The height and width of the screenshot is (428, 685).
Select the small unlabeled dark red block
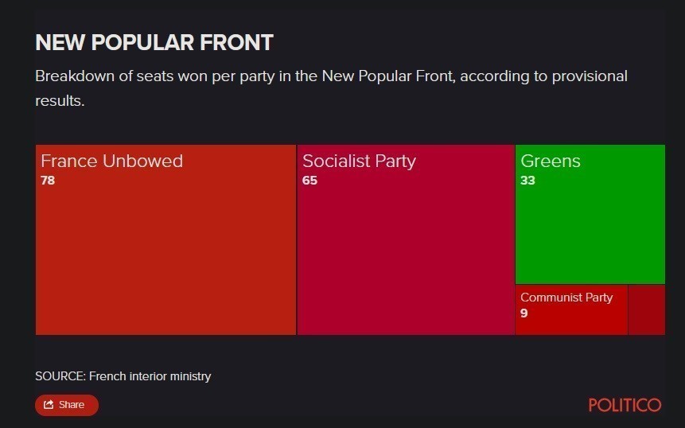pos(646,309)
